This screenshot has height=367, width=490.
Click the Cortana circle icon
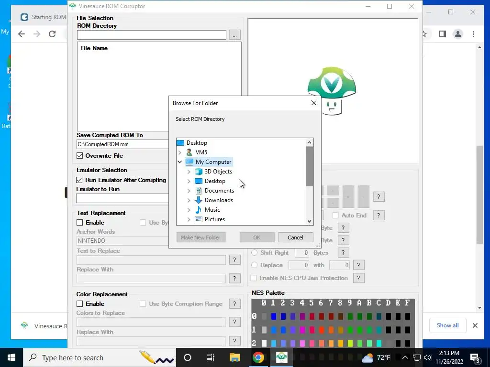[188, 357]
